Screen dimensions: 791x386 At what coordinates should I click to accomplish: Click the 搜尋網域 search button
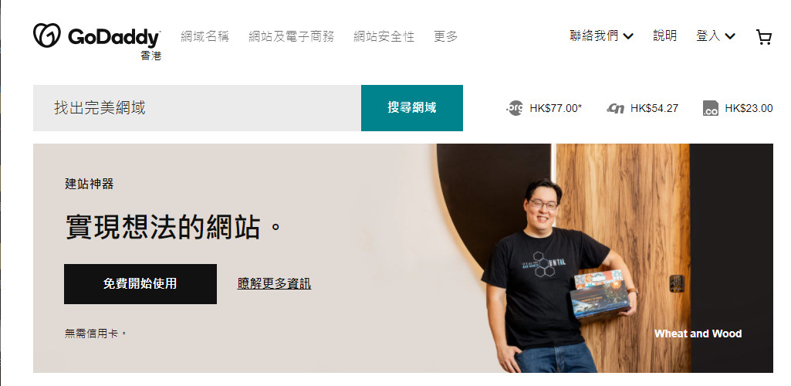411,108
